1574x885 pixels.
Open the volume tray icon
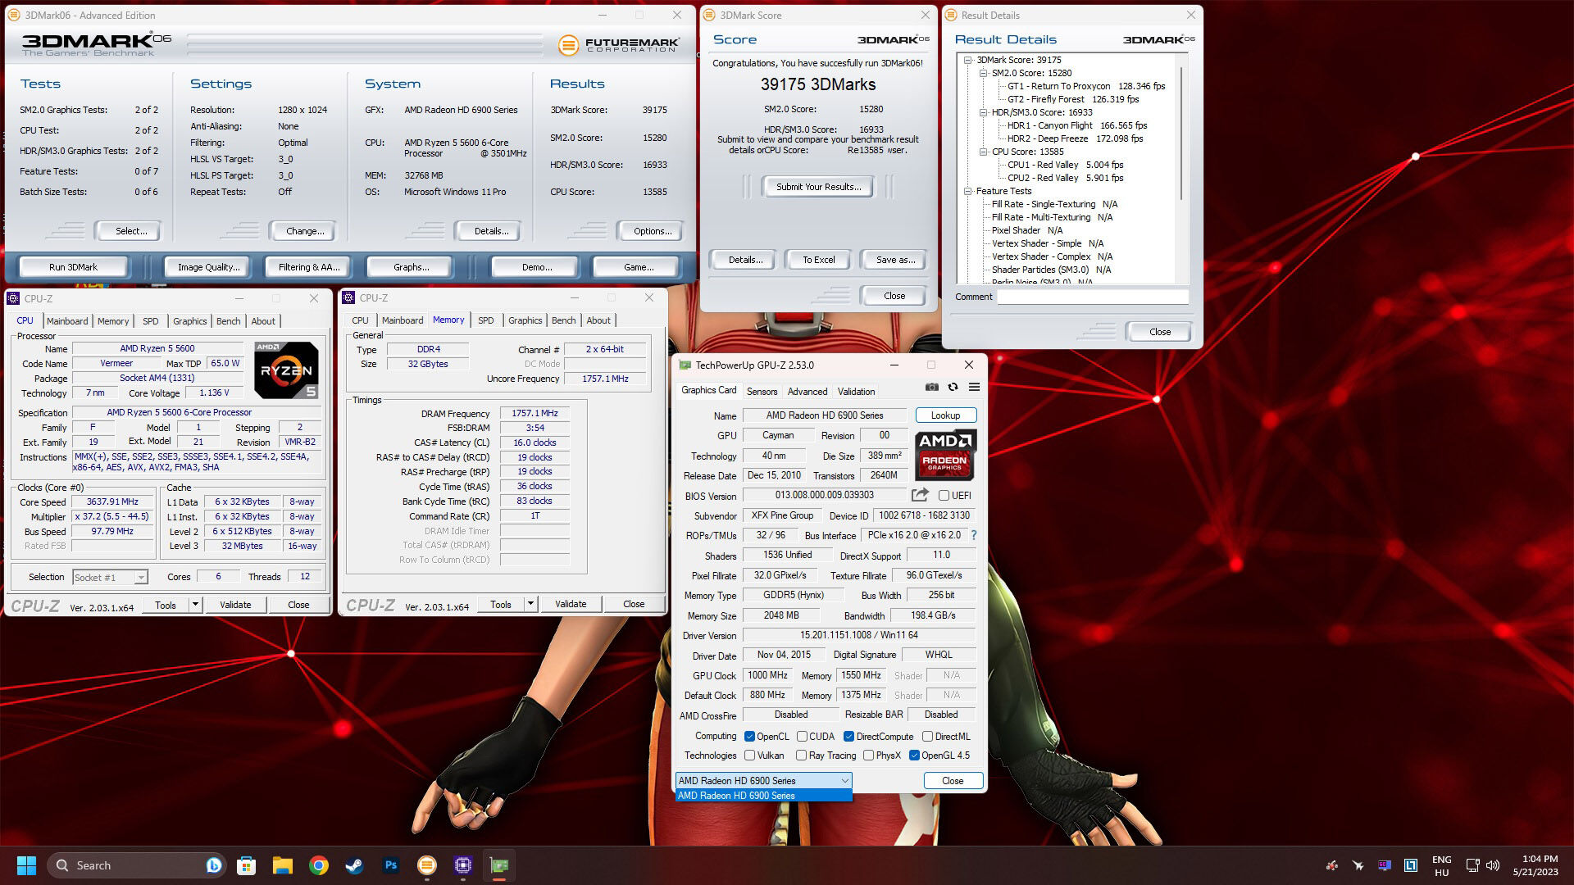click(1493, 865)
